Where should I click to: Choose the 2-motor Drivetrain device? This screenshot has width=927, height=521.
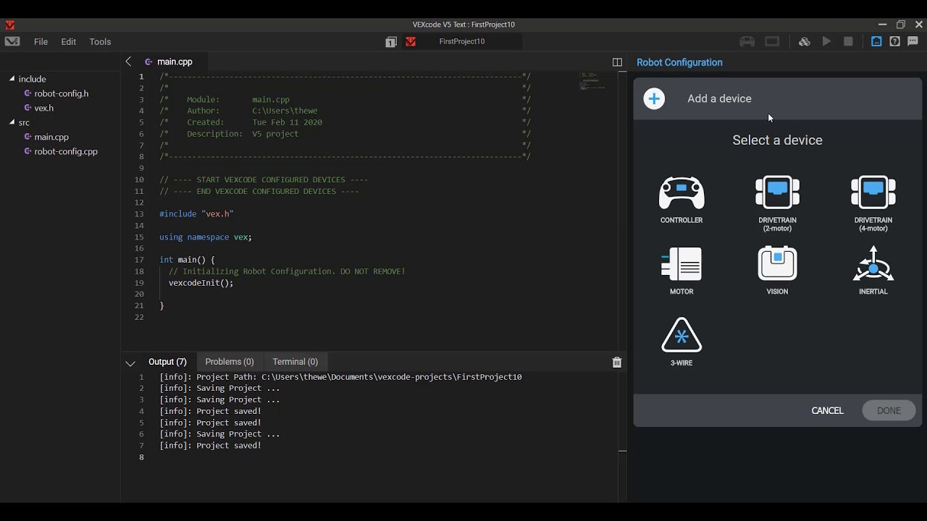point(777,203)
